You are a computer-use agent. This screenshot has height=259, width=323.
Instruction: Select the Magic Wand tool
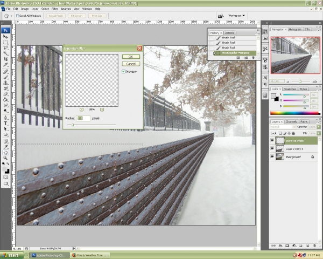[5, 53]
